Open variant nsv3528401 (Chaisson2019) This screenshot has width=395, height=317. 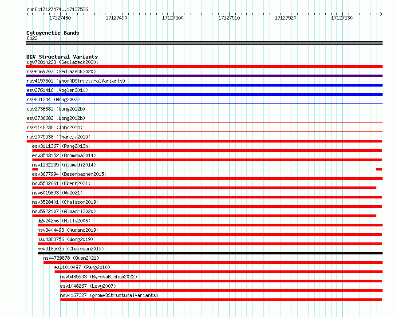pos(65,202)
